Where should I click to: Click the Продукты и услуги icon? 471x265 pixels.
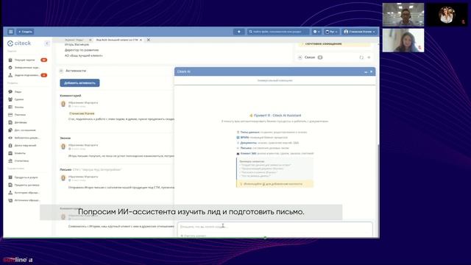[10, 177]
